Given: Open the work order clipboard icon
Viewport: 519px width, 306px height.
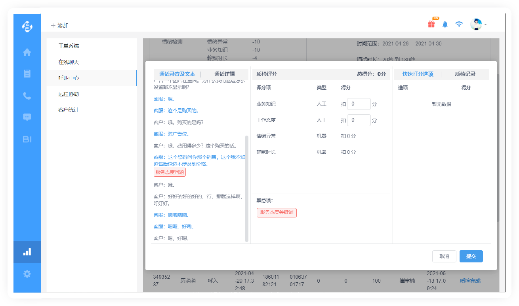Looking at the screenshot, I should coord(27,74).
